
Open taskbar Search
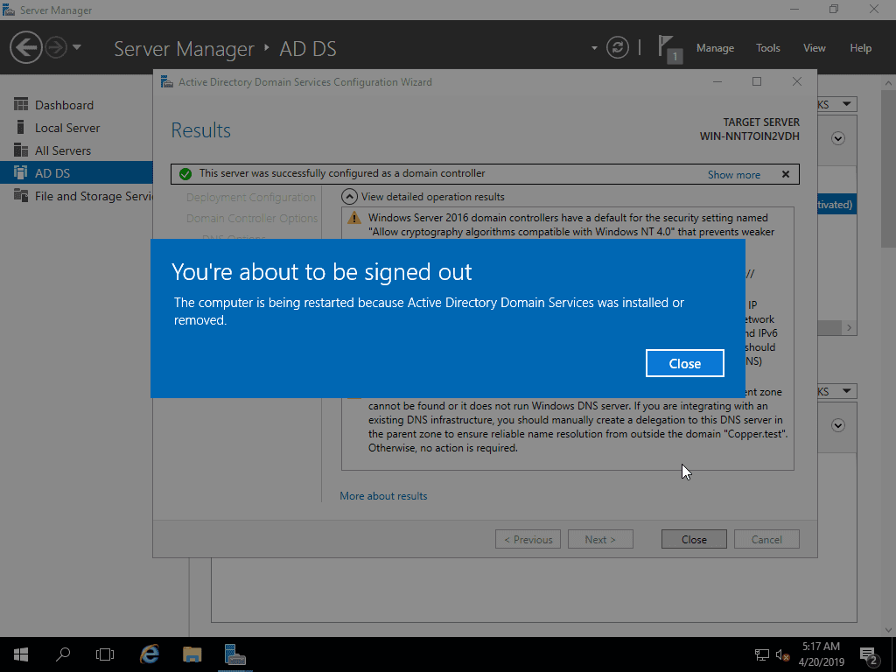63,654
